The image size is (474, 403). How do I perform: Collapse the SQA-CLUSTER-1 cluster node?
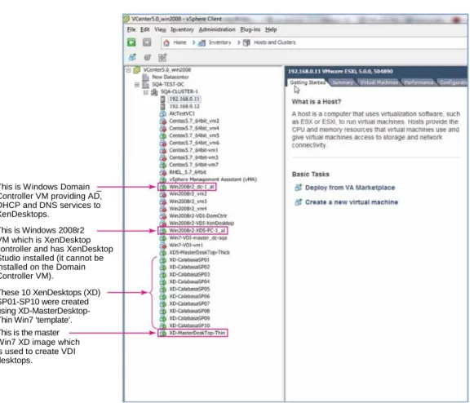tap(146, 92)
